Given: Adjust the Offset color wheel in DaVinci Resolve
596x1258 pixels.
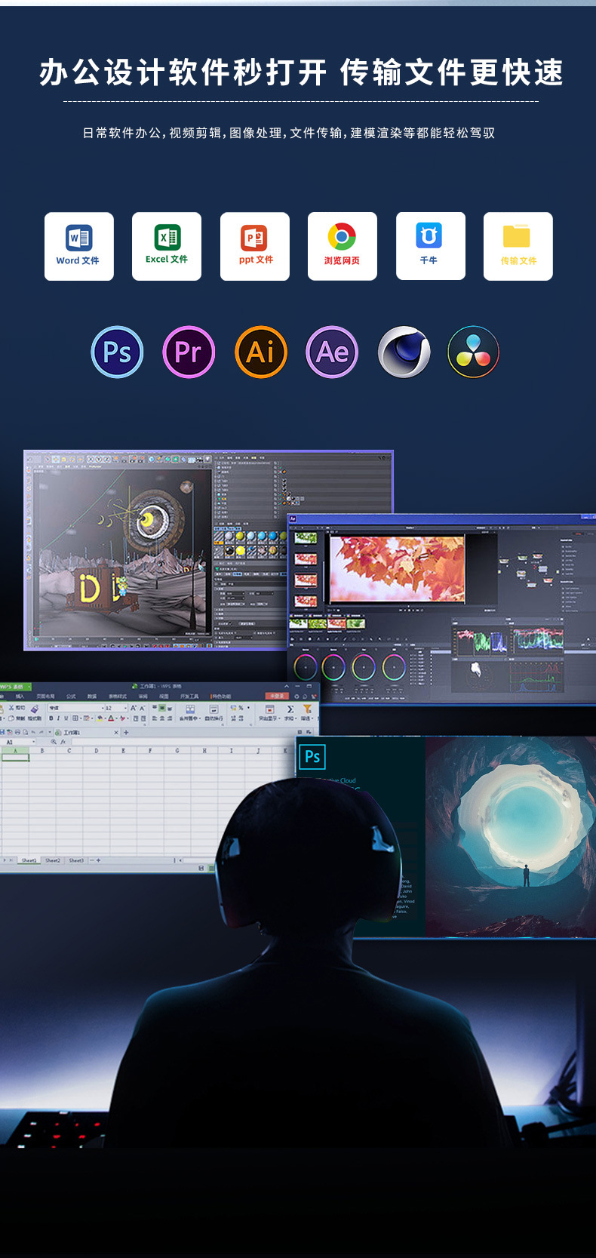Looking at the screenshot, I should (394, 667).
